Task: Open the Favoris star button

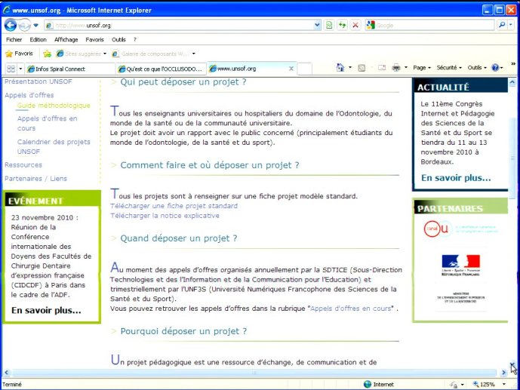Action: click(19, 54)
